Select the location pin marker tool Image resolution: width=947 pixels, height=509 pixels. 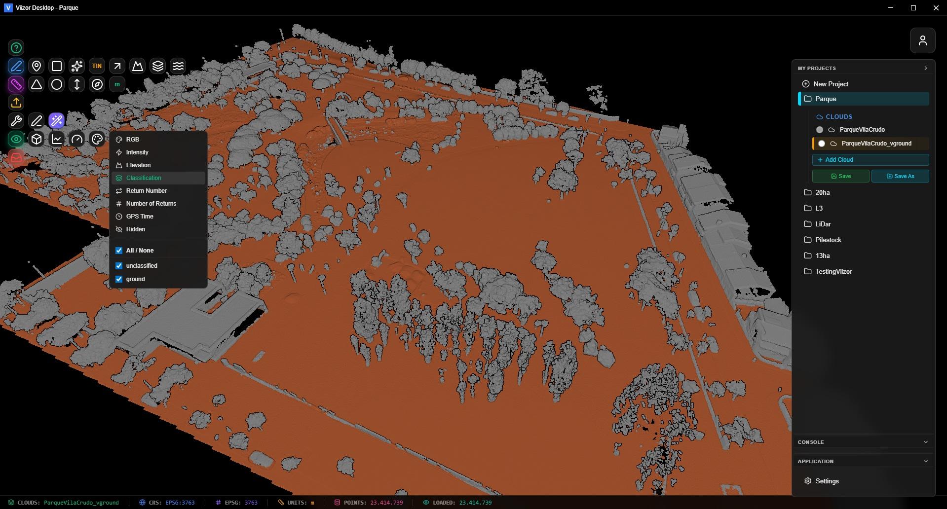37,66
